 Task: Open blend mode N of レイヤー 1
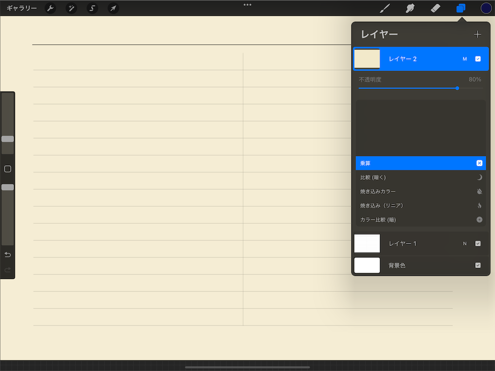[465, 243]
